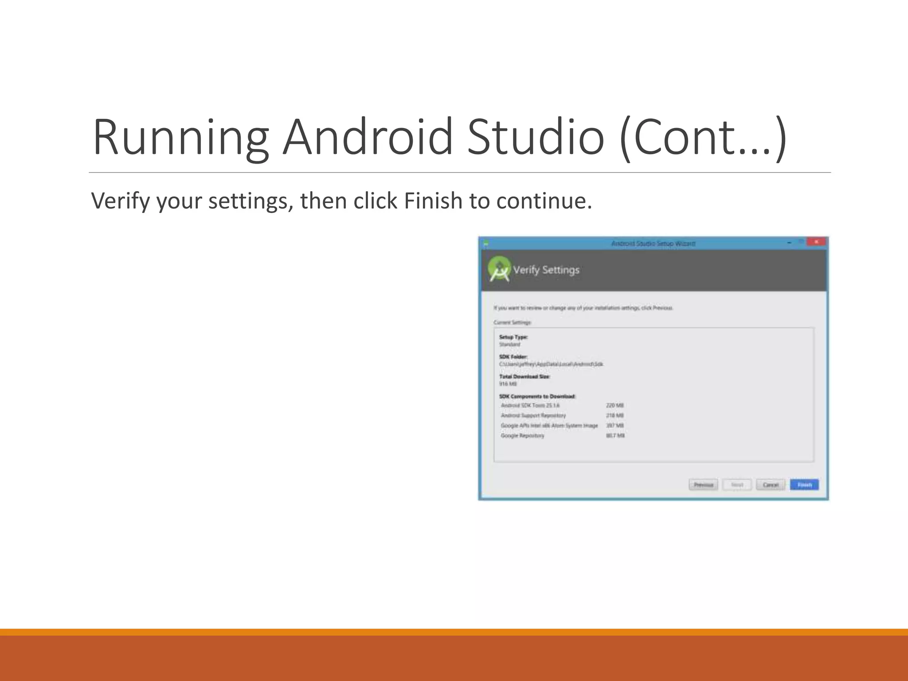Click the greyed-out Next button
This screenshot has height=681, width=908.
737,485
